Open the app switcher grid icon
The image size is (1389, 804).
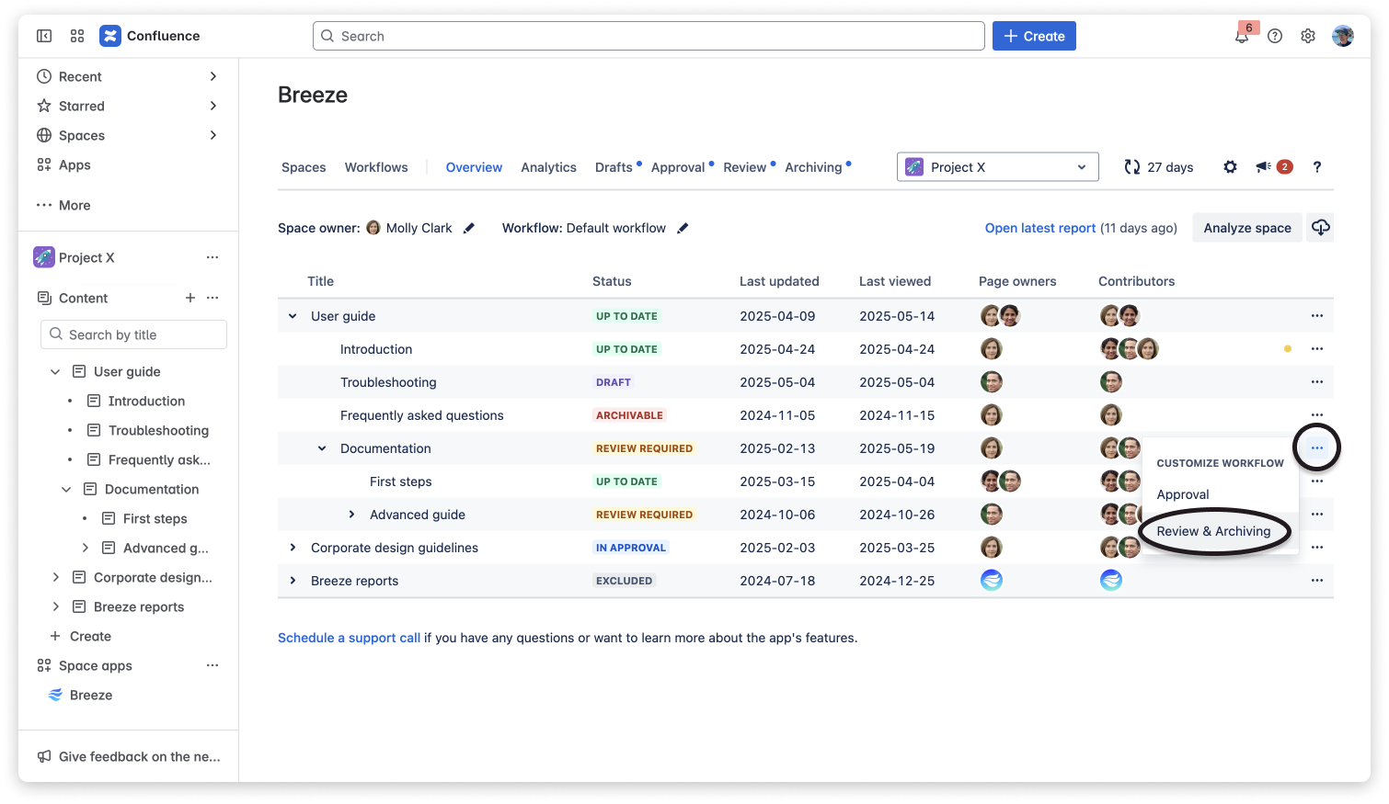(77, 36)
